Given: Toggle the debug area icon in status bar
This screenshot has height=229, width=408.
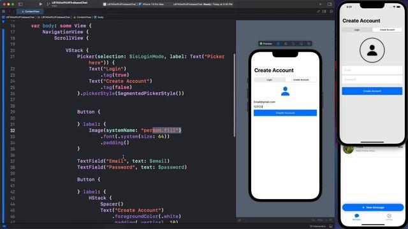Looking at the screenshot, I should click(x=331, y=226).
